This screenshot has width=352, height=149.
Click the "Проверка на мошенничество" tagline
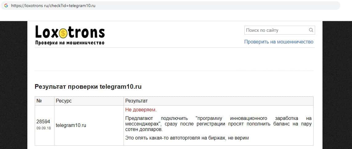tap(70, 43)
